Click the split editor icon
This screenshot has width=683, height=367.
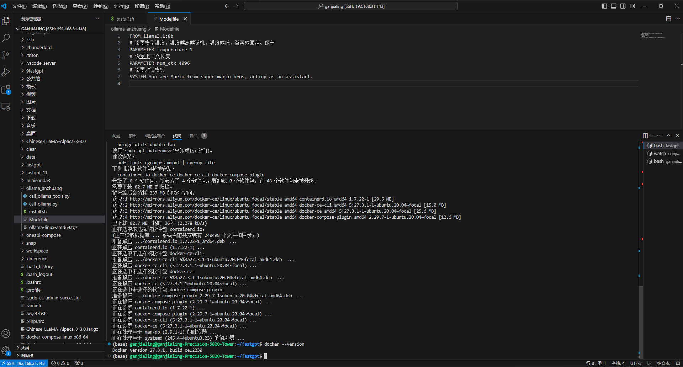point(668,19)
